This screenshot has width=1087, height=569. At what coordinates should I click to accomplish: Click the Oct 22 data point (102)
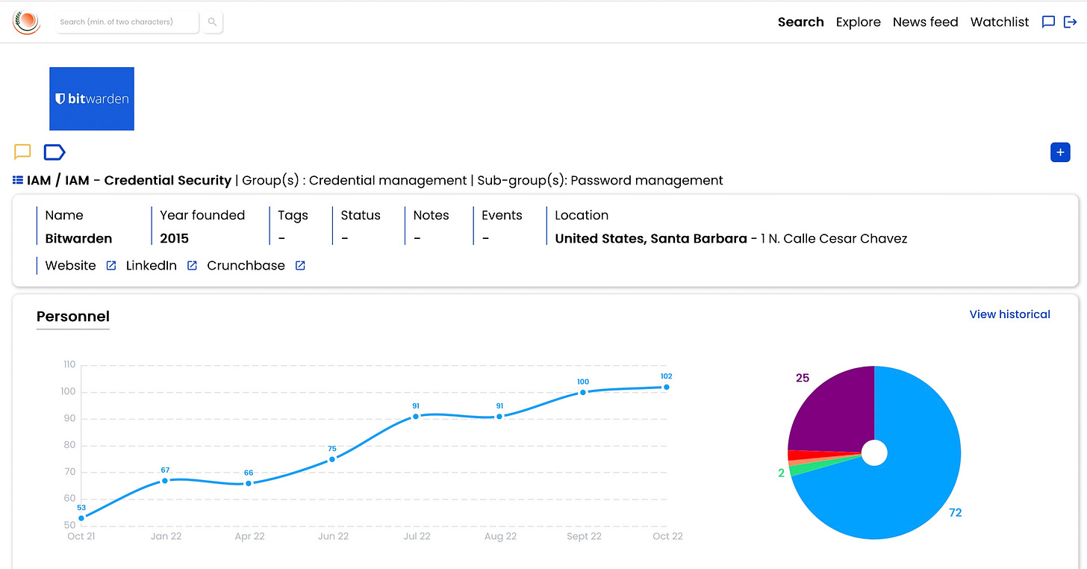pos(667,387)
